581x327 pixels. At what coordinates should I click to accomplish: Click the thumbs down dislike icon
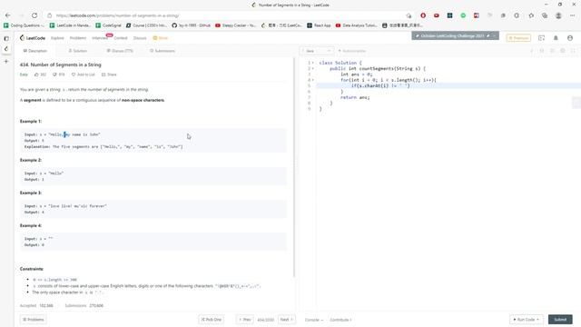54,74
